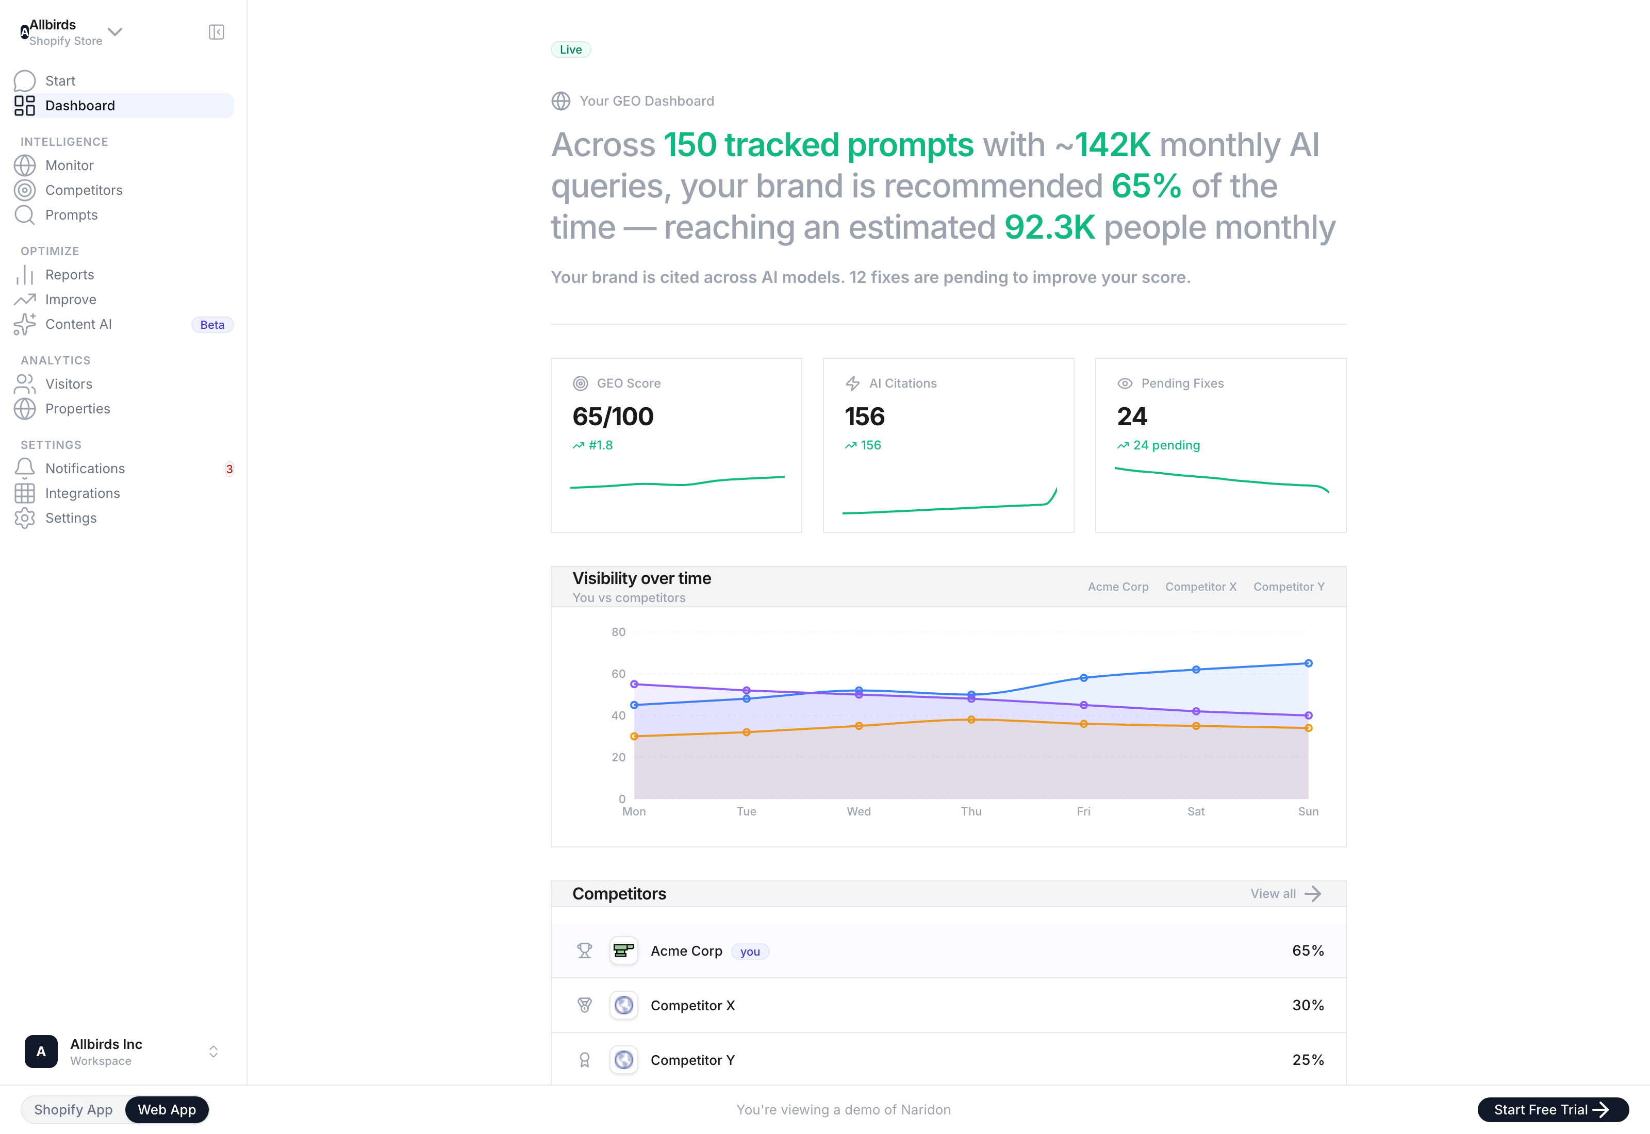Click the Start chat bubble icon
Screen dimensions: 1650x1134
[25, 81]
